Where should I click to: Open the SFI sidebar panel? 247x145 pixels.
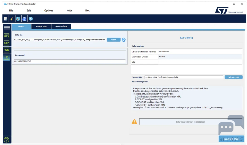[7, 35]
